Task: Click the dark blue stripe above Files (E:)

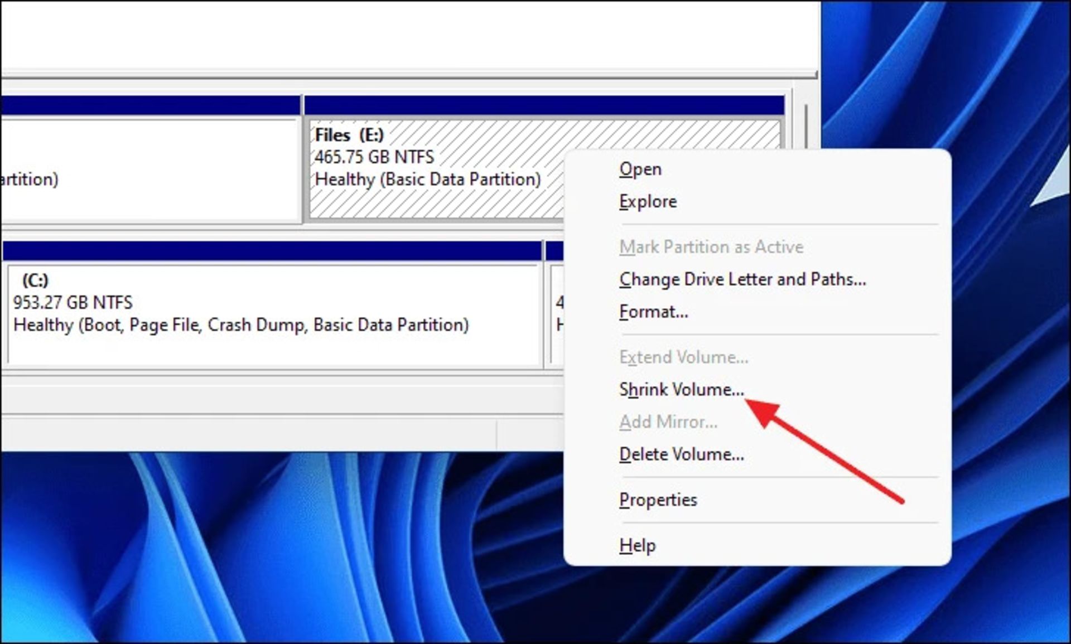Action: 544,105
